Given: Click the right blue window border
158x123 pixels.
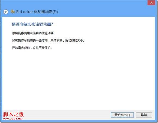Looking at the screenshot, I should [x=156, y=65].
